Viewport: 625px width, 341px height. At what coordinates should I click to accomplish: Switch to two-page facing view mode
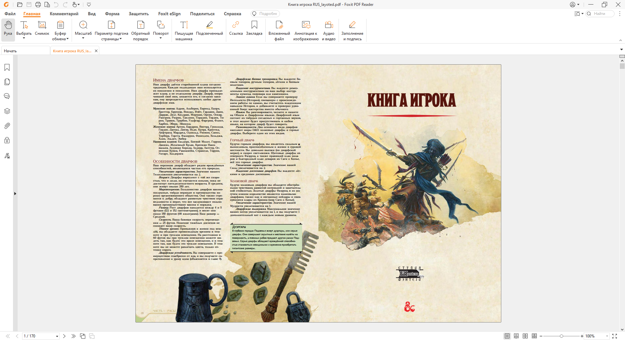tap(525, 336)
